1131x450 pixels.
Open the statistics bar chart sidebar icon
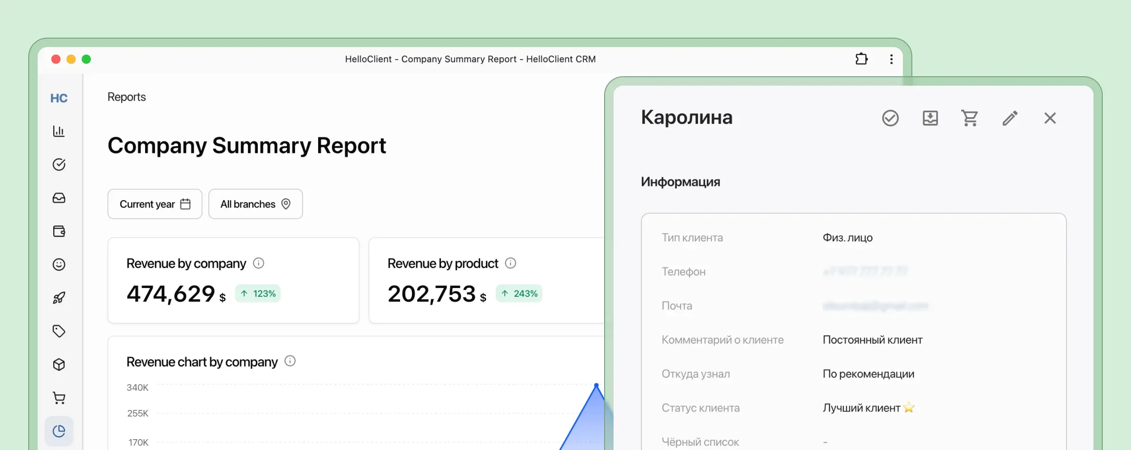58,131
